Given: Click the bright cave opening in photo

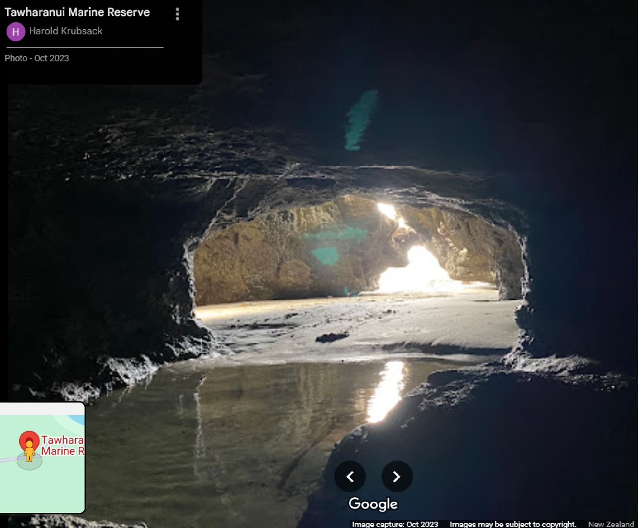Looking at the screenshot, I should (417, 271).
